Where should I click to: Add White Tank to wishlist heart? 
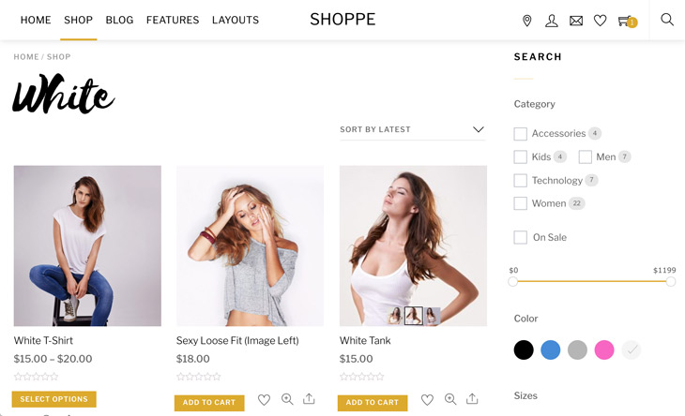[427, 399]
